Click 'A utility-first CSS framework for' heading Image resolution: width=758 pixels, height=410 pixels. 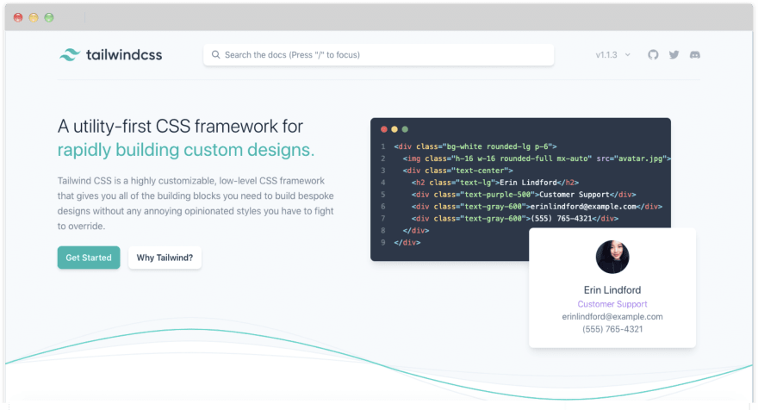180,127
